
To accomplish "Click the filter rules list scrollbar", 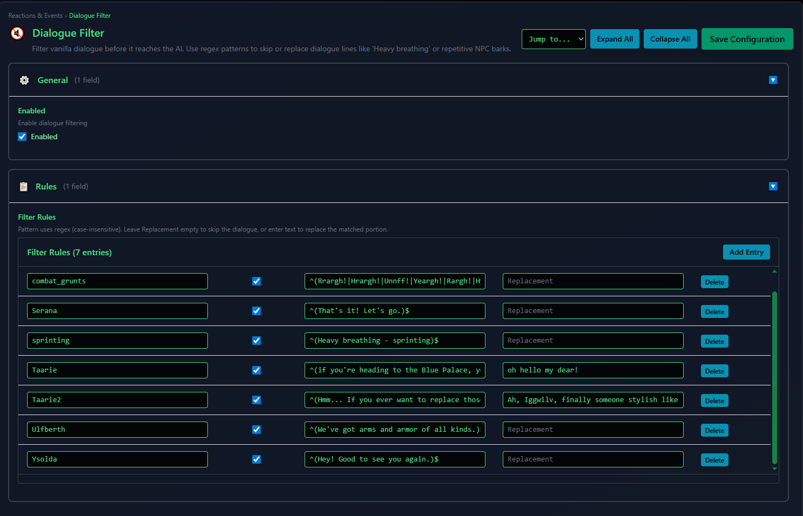I will tap(774, 378).
